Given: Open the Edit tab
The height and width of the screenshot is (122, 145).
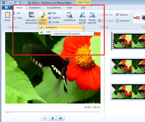Looking at the screenshot, I should pyautogui.click(x=83, y=8).
